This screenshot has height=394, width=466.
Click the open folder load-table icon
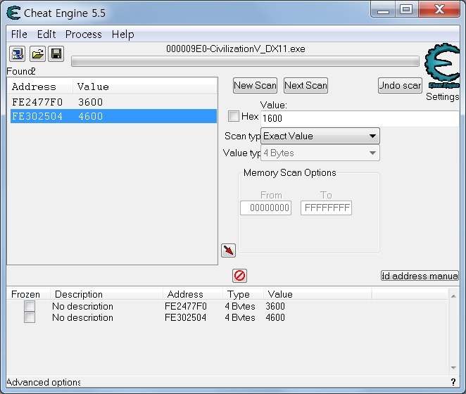pos(37,54)
